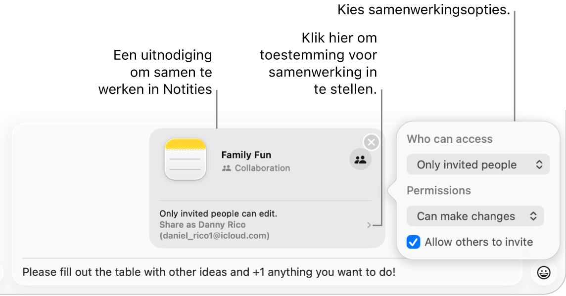Click up-down arrows on "Can make changes"
Screen dimensions: 566x296
click(x=533, y=216)
